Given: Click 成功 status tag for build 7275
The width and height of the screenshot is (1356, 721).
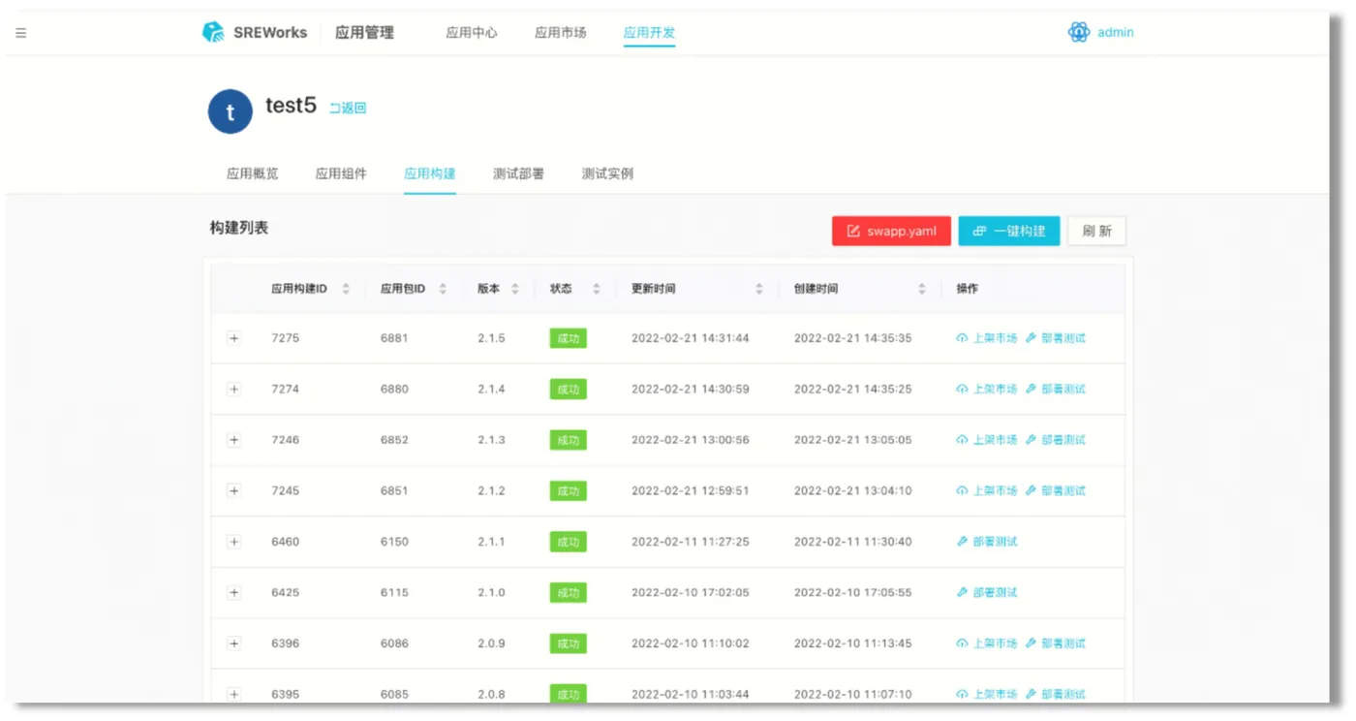Looking at the screenshot, I should [569, 338].
